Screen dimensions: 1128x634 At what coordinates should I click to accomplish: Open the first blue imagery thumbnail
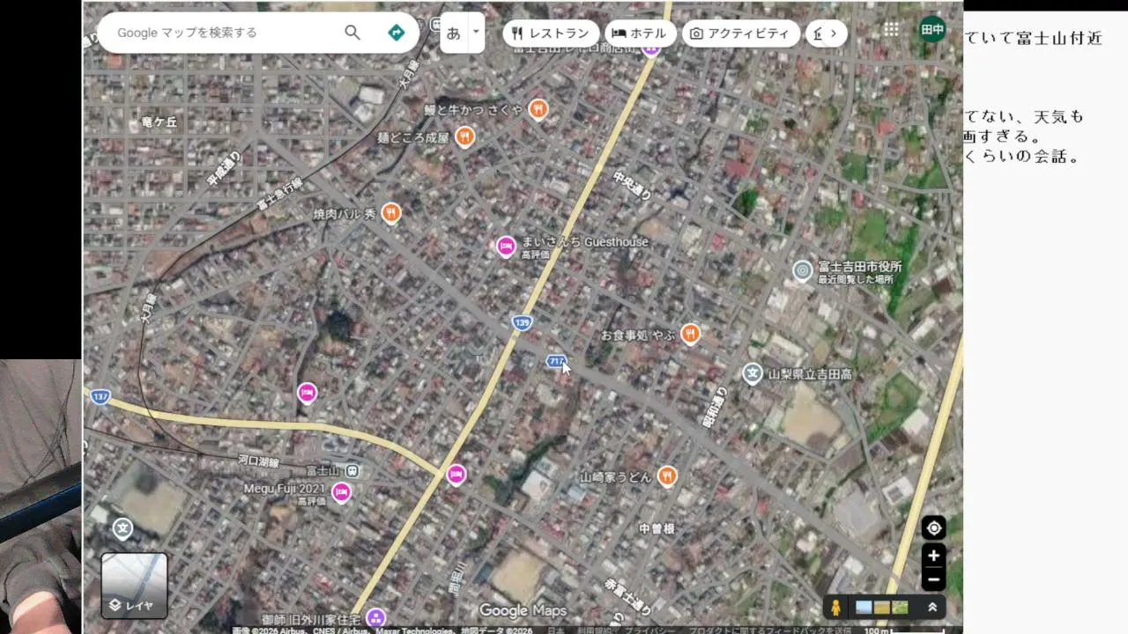864,608
